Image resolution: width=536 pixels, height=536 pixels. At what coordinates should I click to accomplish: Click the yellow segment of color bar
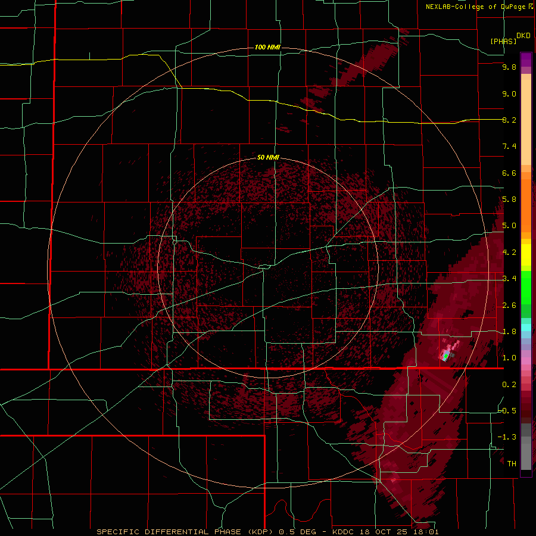[526, 255]
